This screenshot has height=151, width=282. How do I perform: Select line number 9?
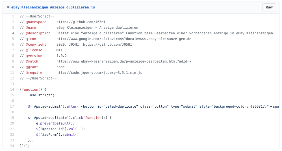tap(13, 61)
